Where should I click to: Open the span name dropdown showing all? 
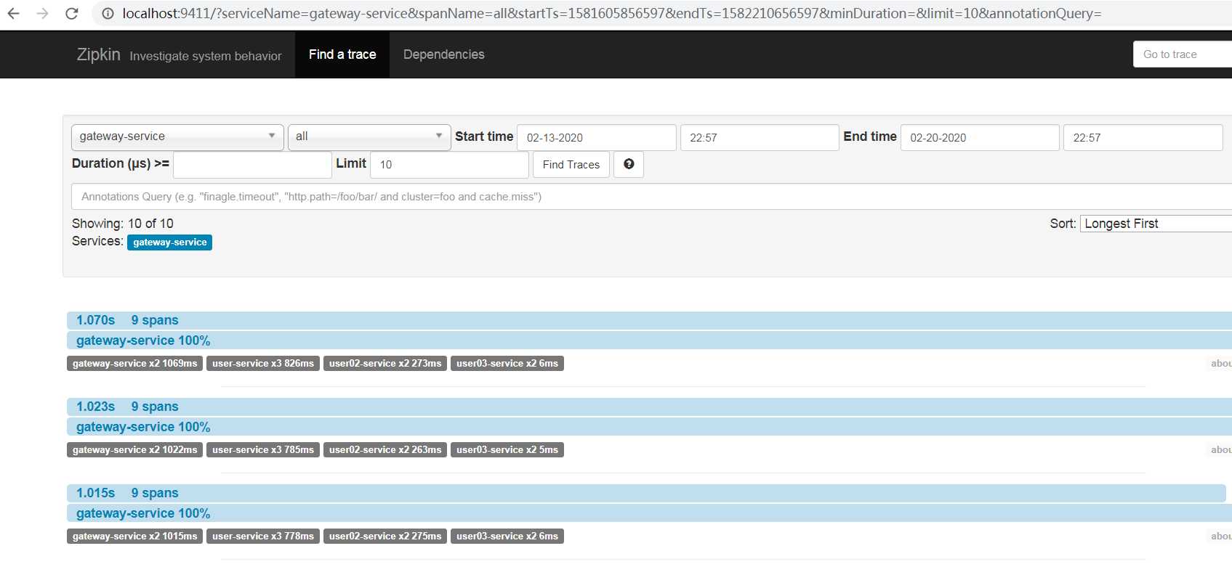369,136
